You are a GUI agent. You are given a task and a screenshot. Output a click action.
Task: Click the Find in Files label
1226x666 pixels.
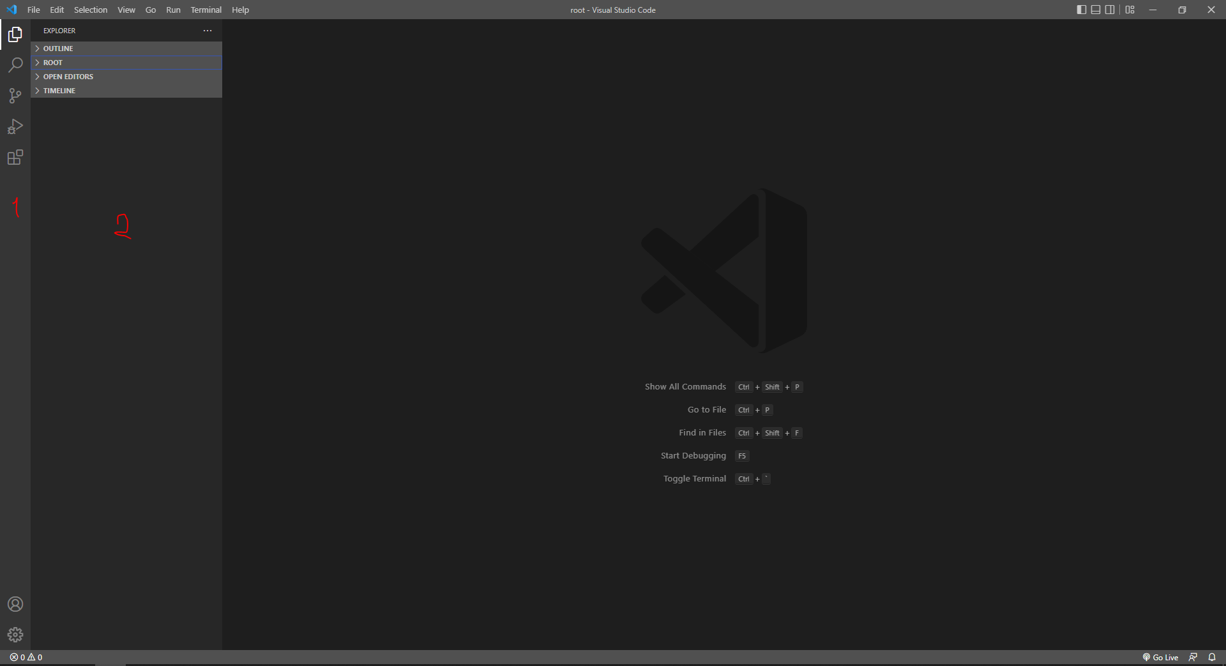point(702,433)
